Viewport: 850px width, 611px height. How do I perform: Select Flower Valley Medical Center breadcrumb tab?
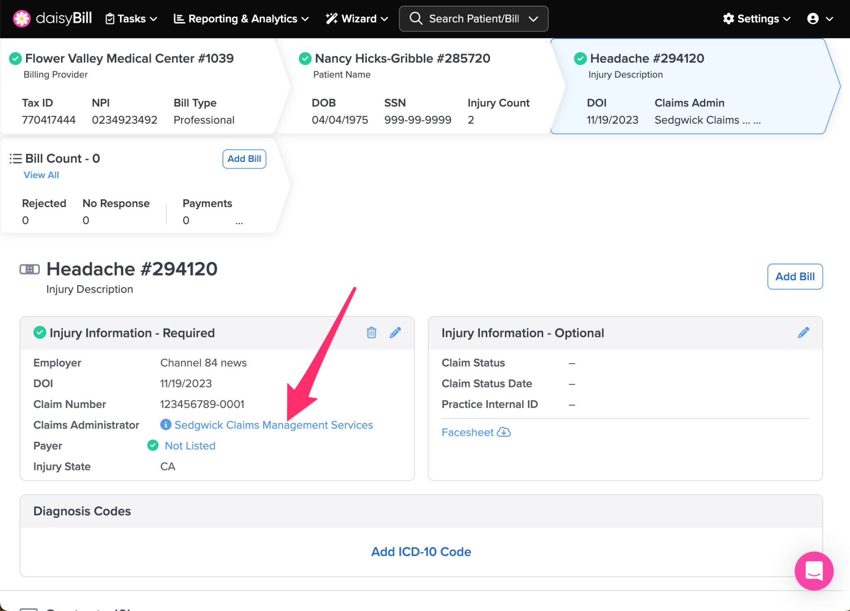(129, 59)
